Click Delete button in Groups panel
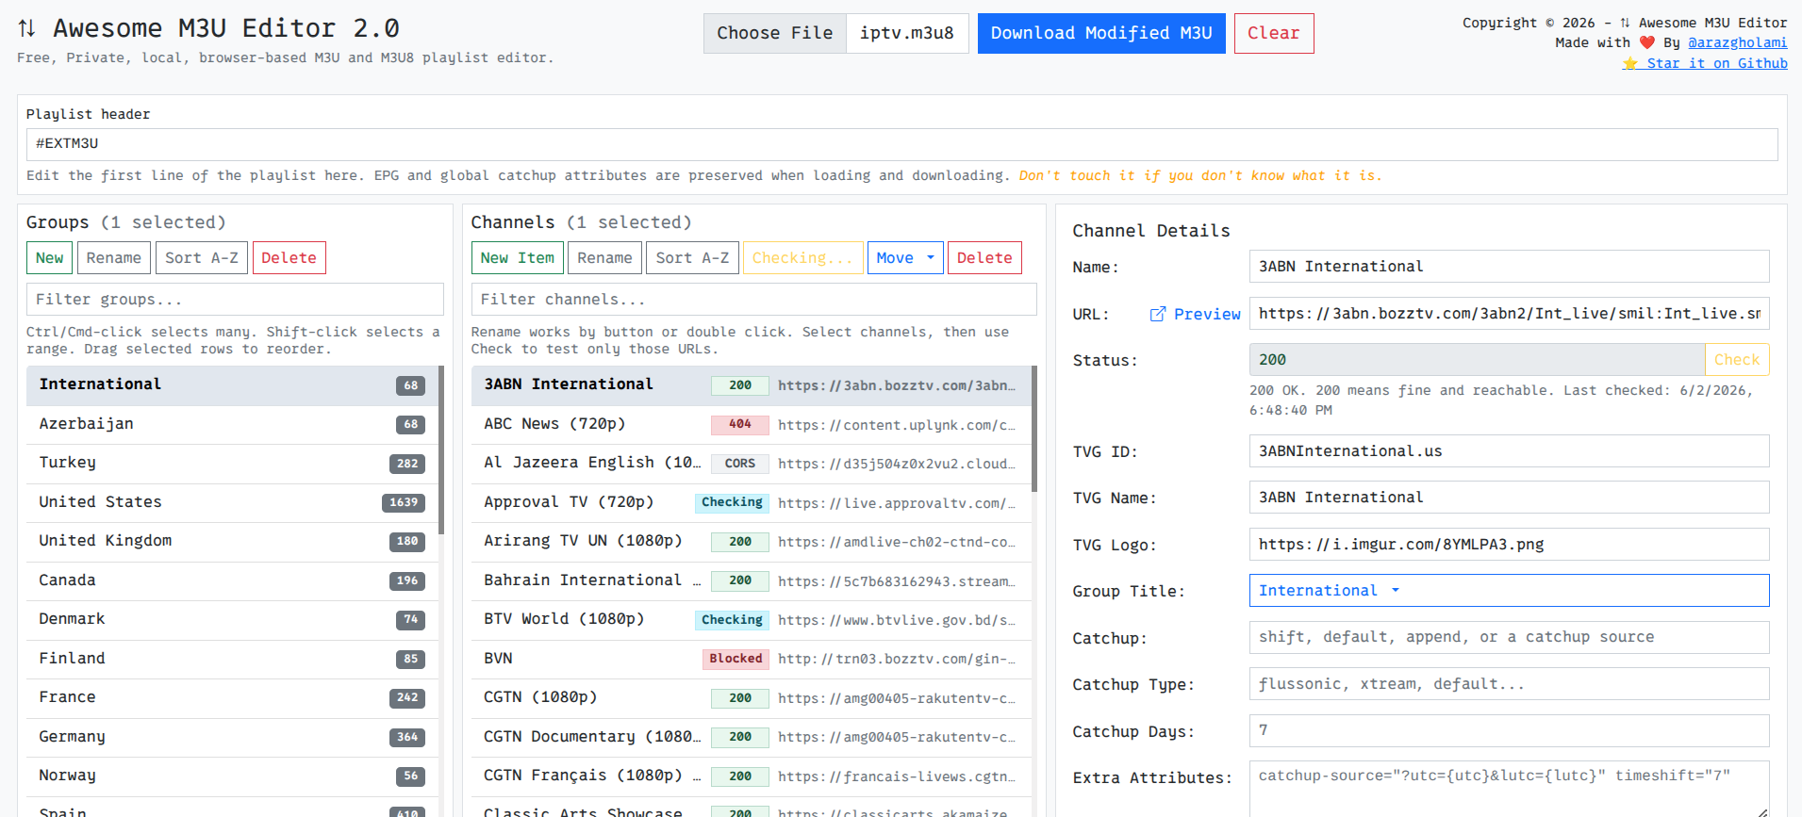This screenshot has width=1802, height=817. coord(289,257)
